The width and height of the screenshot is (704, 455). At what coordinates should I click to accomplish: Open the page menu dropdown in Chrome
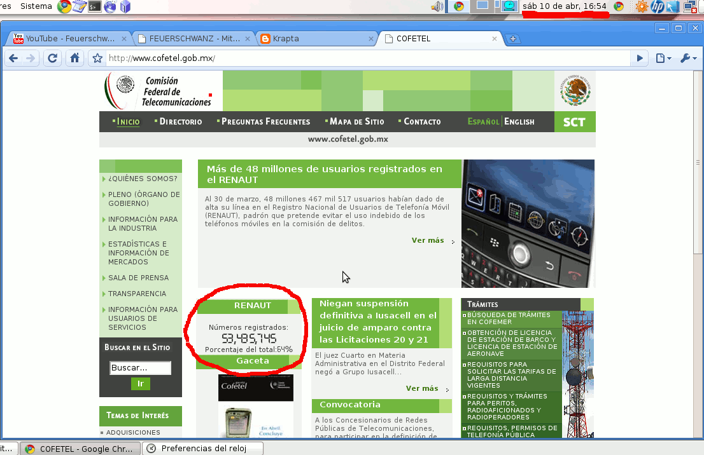pos(664,58)
